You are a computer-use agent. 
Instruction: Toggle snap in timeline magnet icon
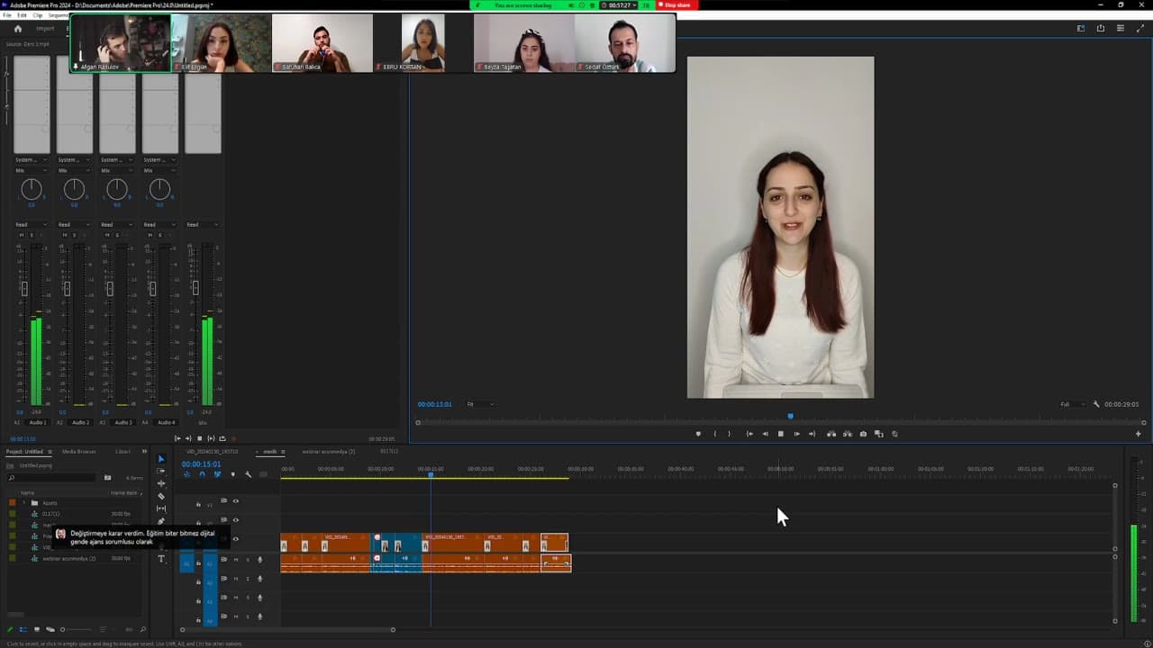pos(202,474)
